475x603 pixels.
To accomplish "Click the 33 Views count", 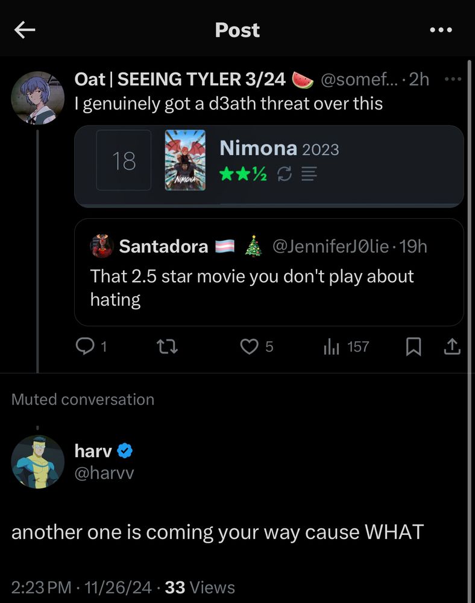I will click(200, 587).
